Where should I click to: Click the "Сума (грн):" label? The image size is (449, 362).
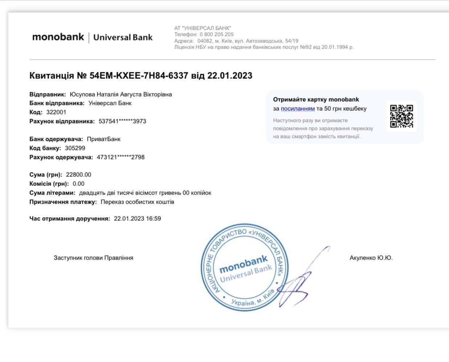(46, 175)
